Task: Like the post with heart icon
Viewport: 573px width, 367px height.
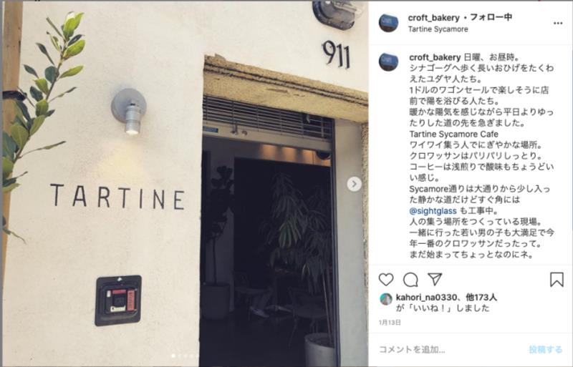Action: pos(386,280)
